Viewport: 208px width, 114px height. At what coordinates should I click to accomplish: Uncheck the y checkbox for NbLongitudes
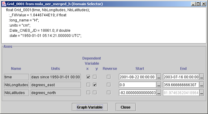tap(95, 85)
